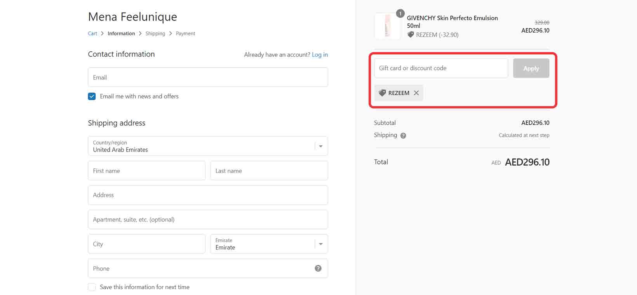The image size is (637, 295).
Task: Select the Shipping breadcrumb step
Action: [155, 33]
